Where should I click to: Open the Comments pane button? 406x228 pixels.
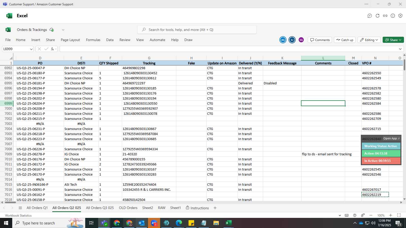click(x=320, y=40)
